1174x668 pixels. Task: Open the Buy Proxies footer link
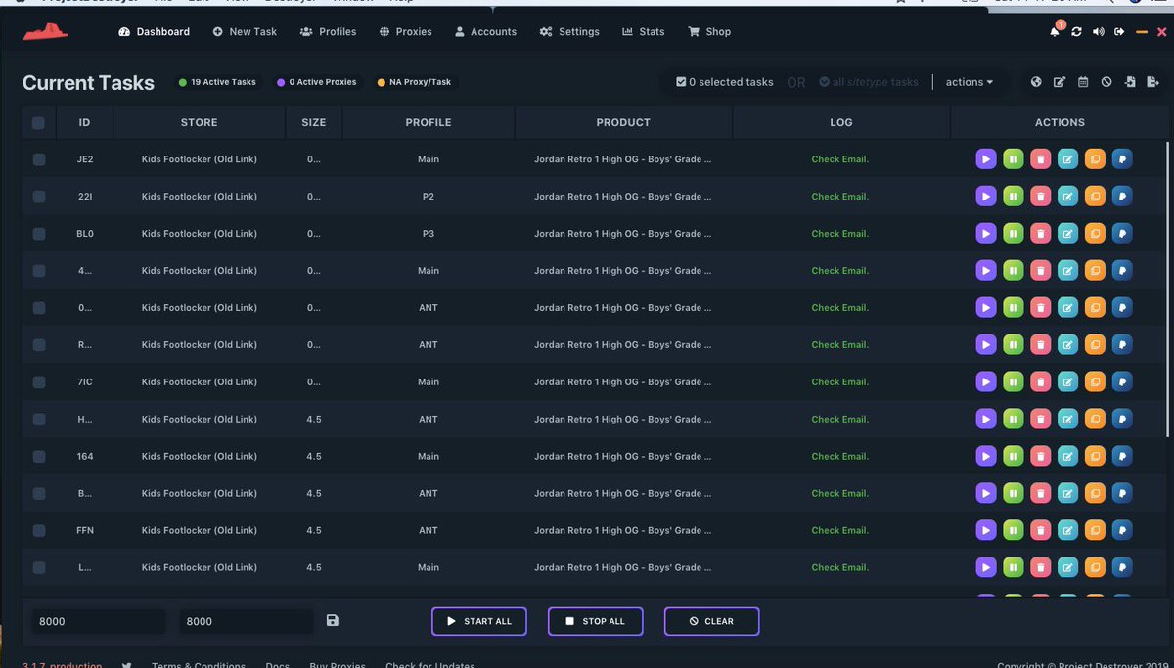click(x=338, y=665)
